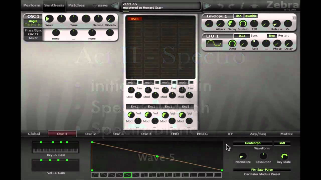The image size is (321, 180).
Task: Click the next patch arrow
Action: 207,5
